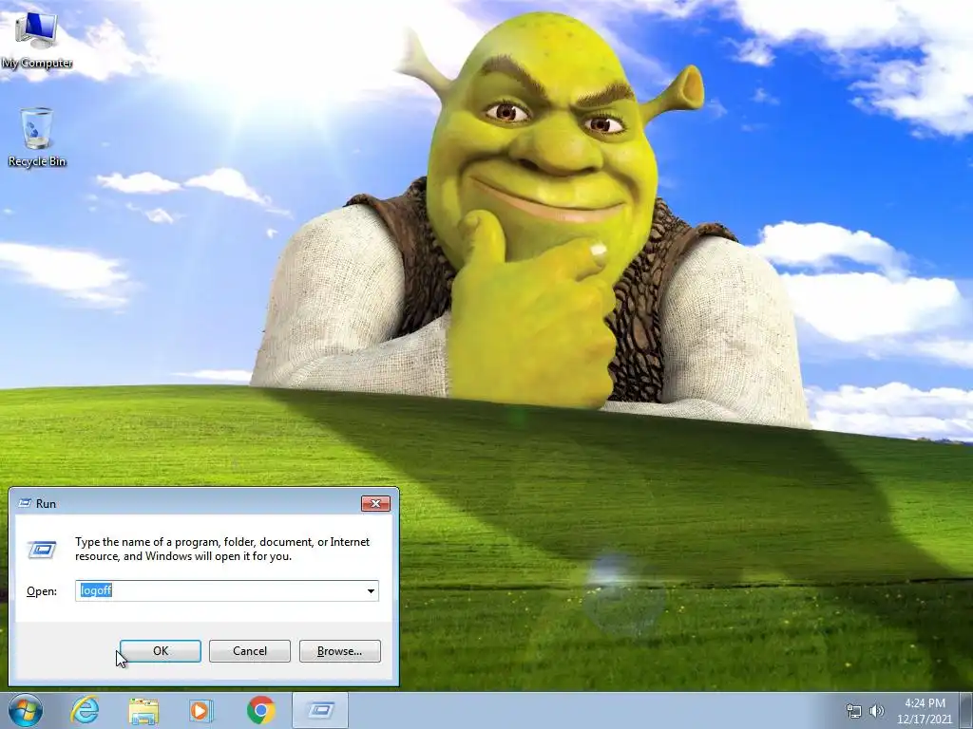This screenshot has width=973, height=729.
Task: Confirm the Run dialog with OK
Action: (161, 651)
